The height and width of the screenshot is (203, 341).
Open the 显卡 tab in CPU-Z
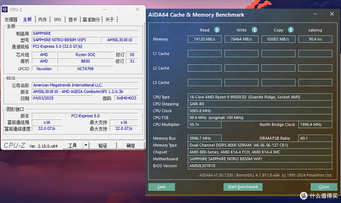(x=73, y=20)
